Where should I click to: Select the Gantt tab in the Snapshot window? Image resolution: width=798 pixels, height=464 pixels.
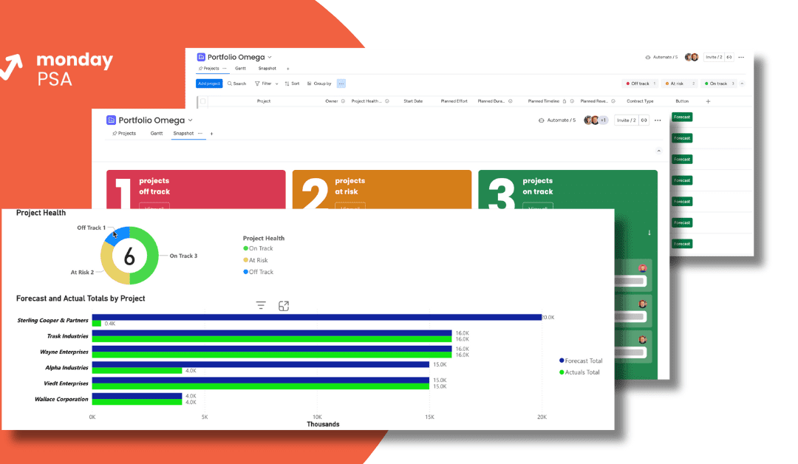click(x=156, y=133)
